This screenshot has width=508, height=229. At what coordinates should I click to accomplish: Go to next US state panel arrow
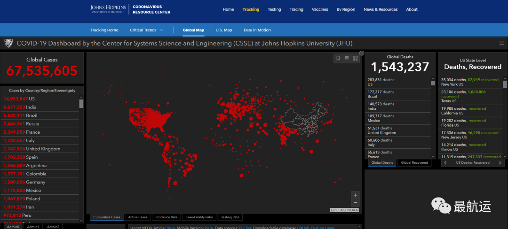(x=500, y=163)
